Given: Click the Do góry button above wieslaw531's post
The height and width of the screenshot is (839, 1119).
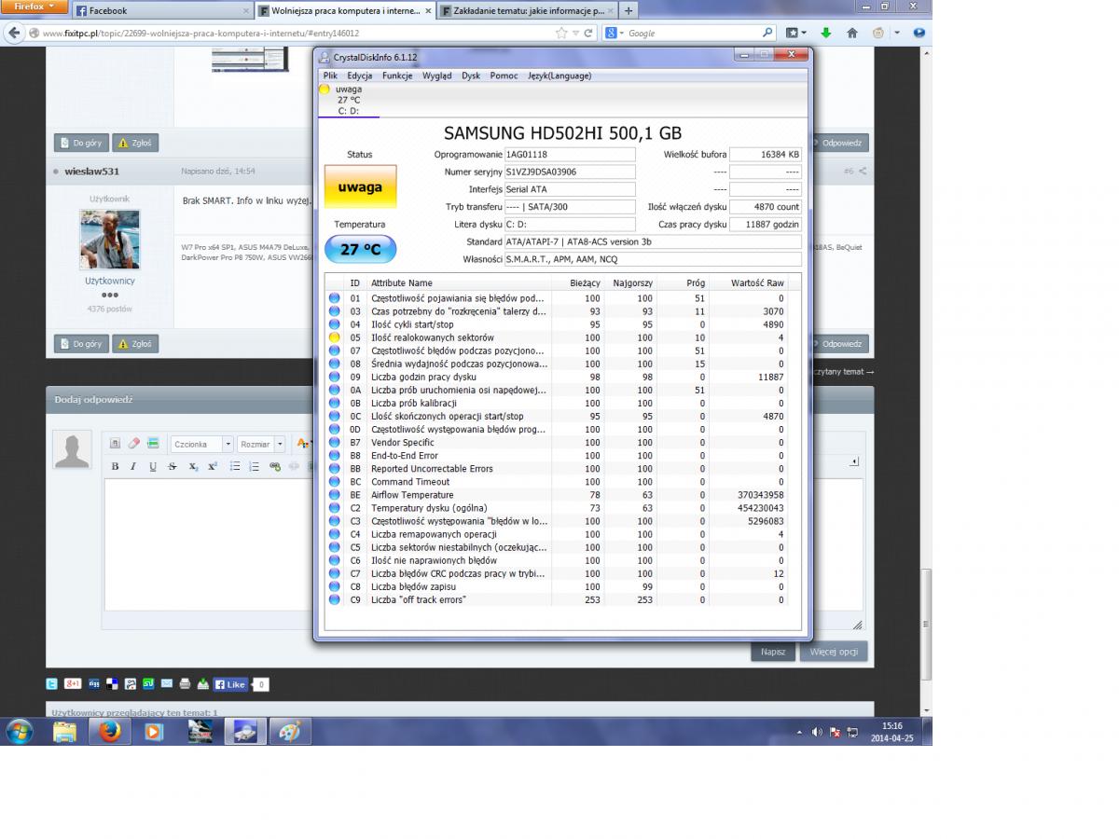Looking at the screenshot, I should tap(81, 144).
